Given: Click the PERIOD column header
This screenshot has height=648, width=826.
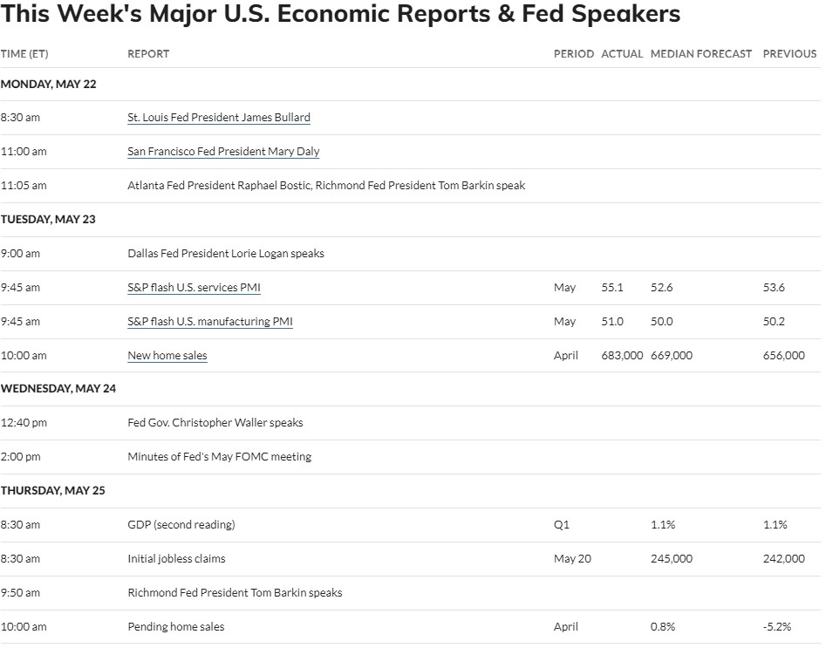Looking at the screenshot, I should click(574, 54).
